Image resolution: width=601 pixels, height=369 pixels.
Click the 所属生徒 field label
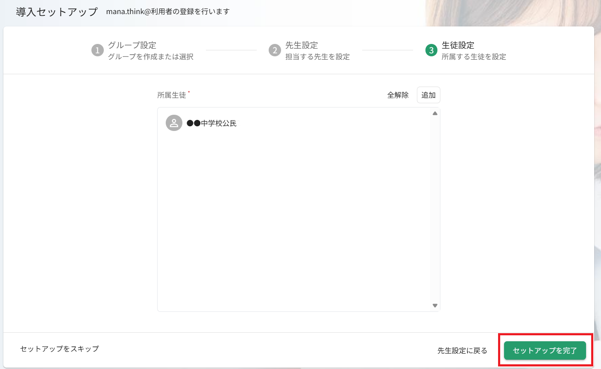pyautogui.click(x=172, y=95)
